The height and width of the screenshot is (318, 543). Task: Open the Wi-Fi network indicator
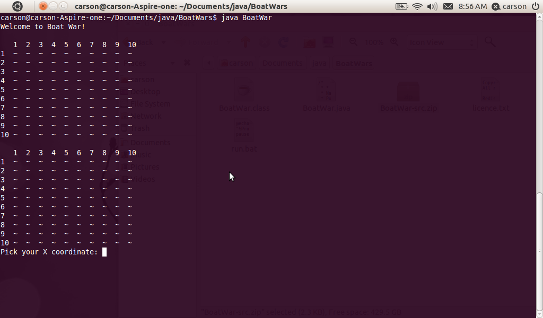coord(418,6)
